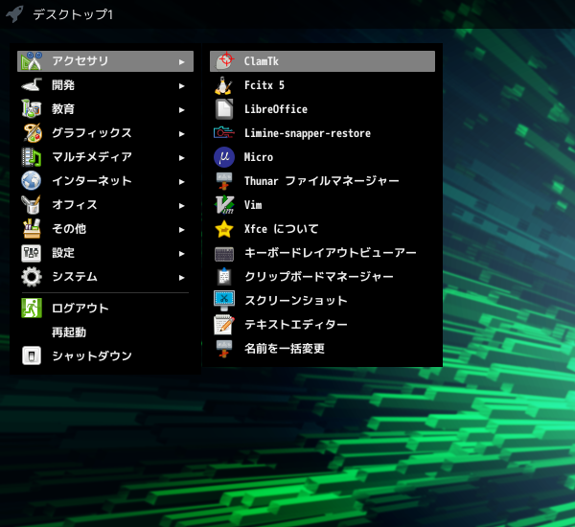Expand システム submenu arrow
The image size is (575, 527).
pyautogui.click(x=181, y=278)
